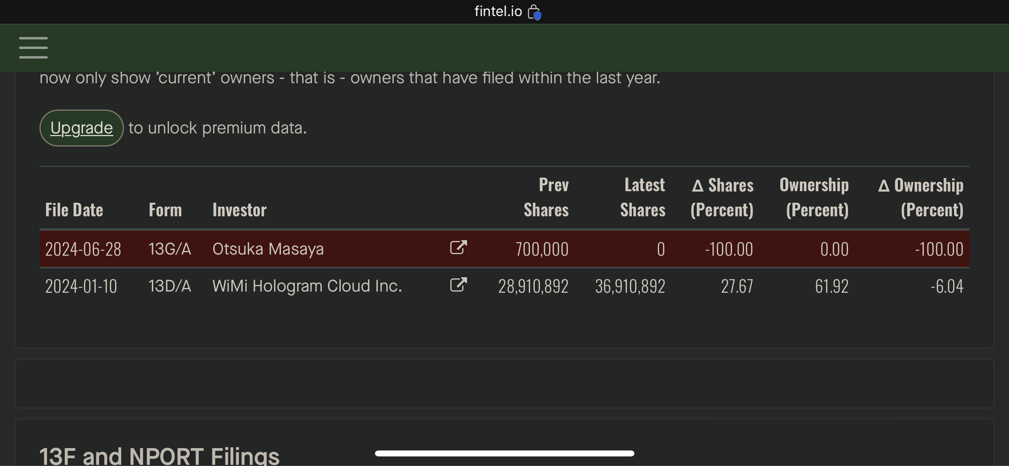Sort by Latest Shares column header

coord(642,198)
